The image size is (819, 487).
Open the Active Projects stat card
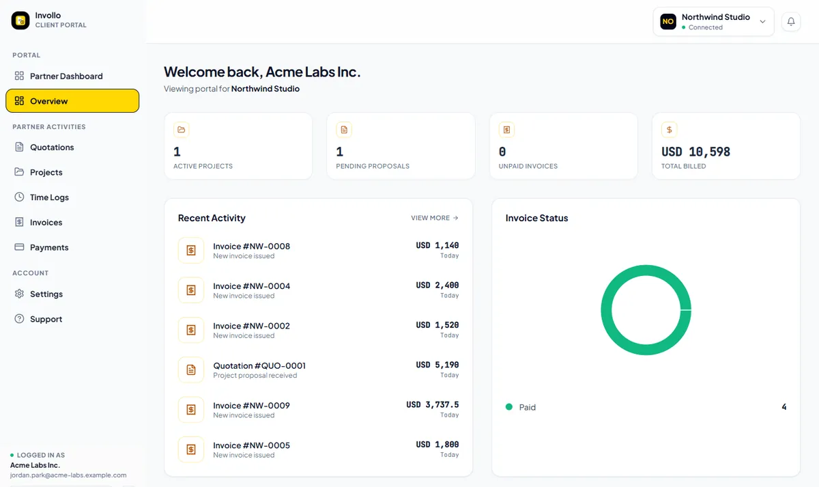[x=238, y=146]
